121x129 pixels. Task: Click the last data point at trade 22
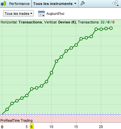pos(111,28)
